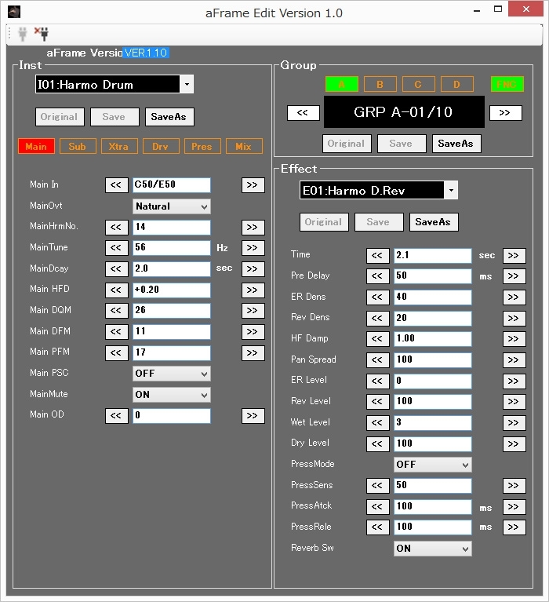This screenshot has width=549, height=602.
Task: Click the aFrame app icon in title bar
Action: (14, 13)
